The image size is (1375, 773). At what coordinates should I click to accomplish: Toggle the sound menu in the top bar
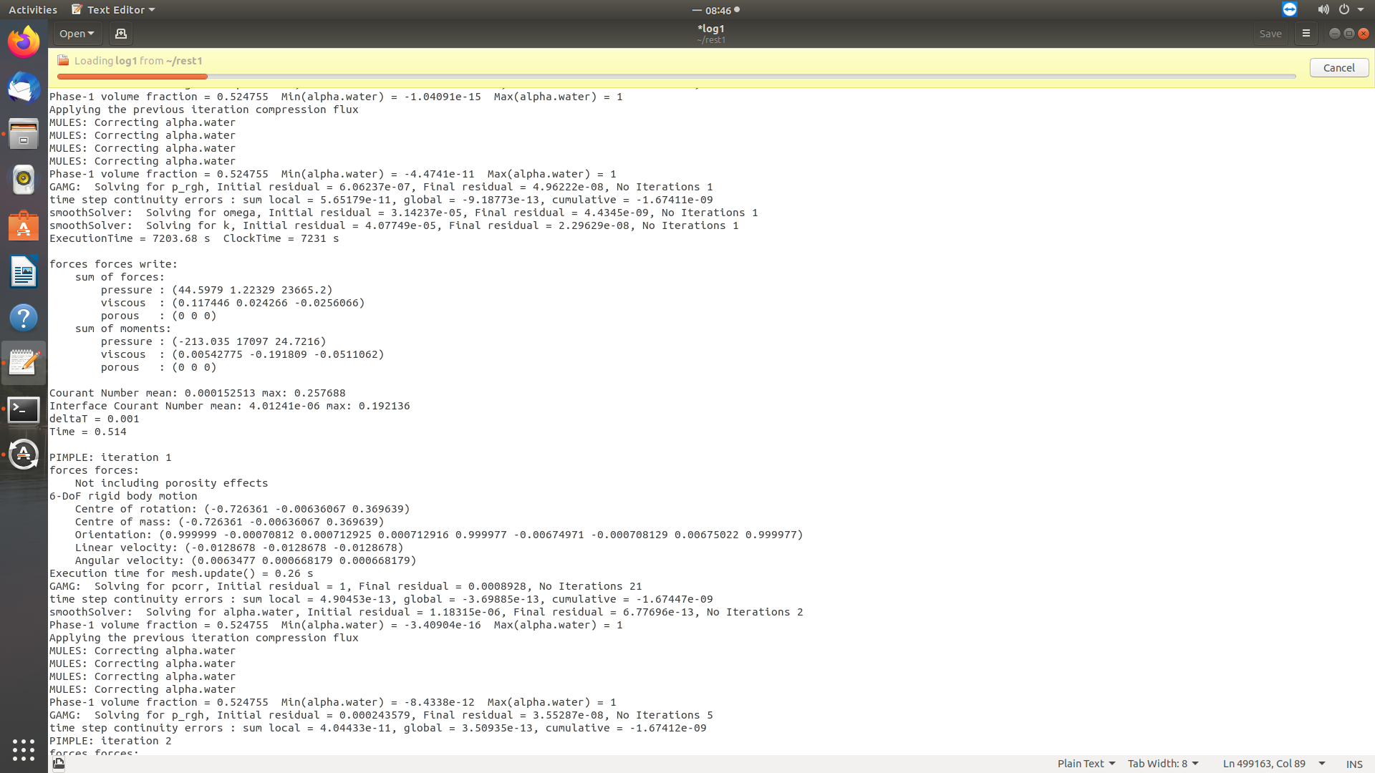pos(1323,9)
